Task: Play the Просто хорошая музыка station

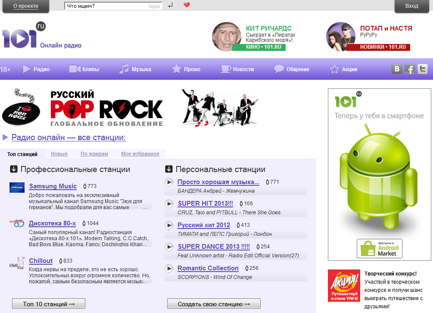Action: click(x=169, y=182)
